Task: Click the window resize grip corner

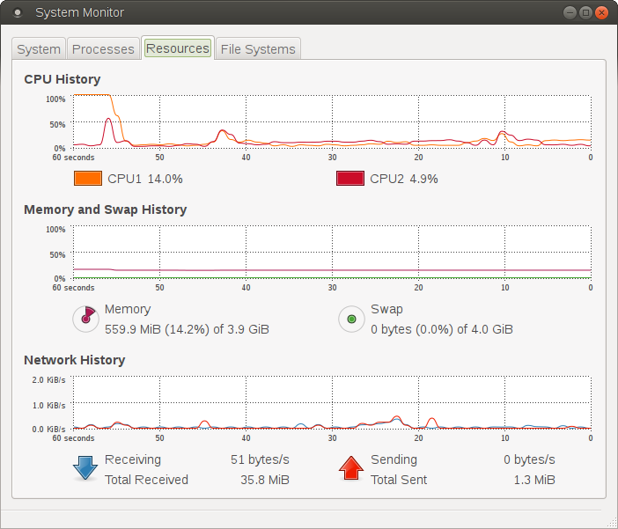Action: tap(612, 523)
